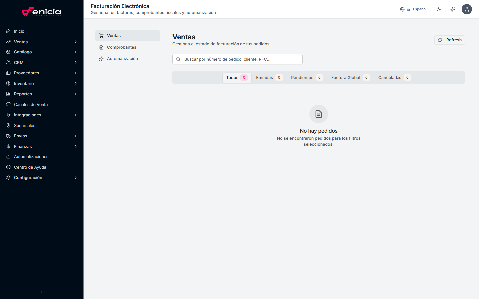This screenshot has height=299, width=479.
Task: Open Comprobantes section in the side menu
Action: 121,47
